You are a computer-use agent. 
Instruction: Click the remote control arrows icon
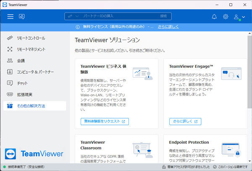tap(10, 38)
